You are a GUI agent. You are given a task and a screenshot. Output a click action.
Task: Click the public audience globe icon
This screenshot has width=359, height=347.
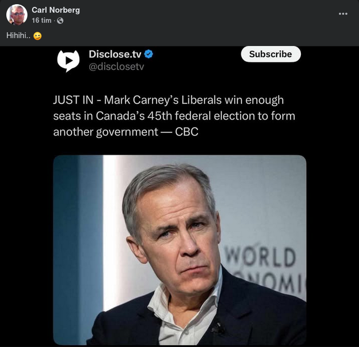click(60, 21)
